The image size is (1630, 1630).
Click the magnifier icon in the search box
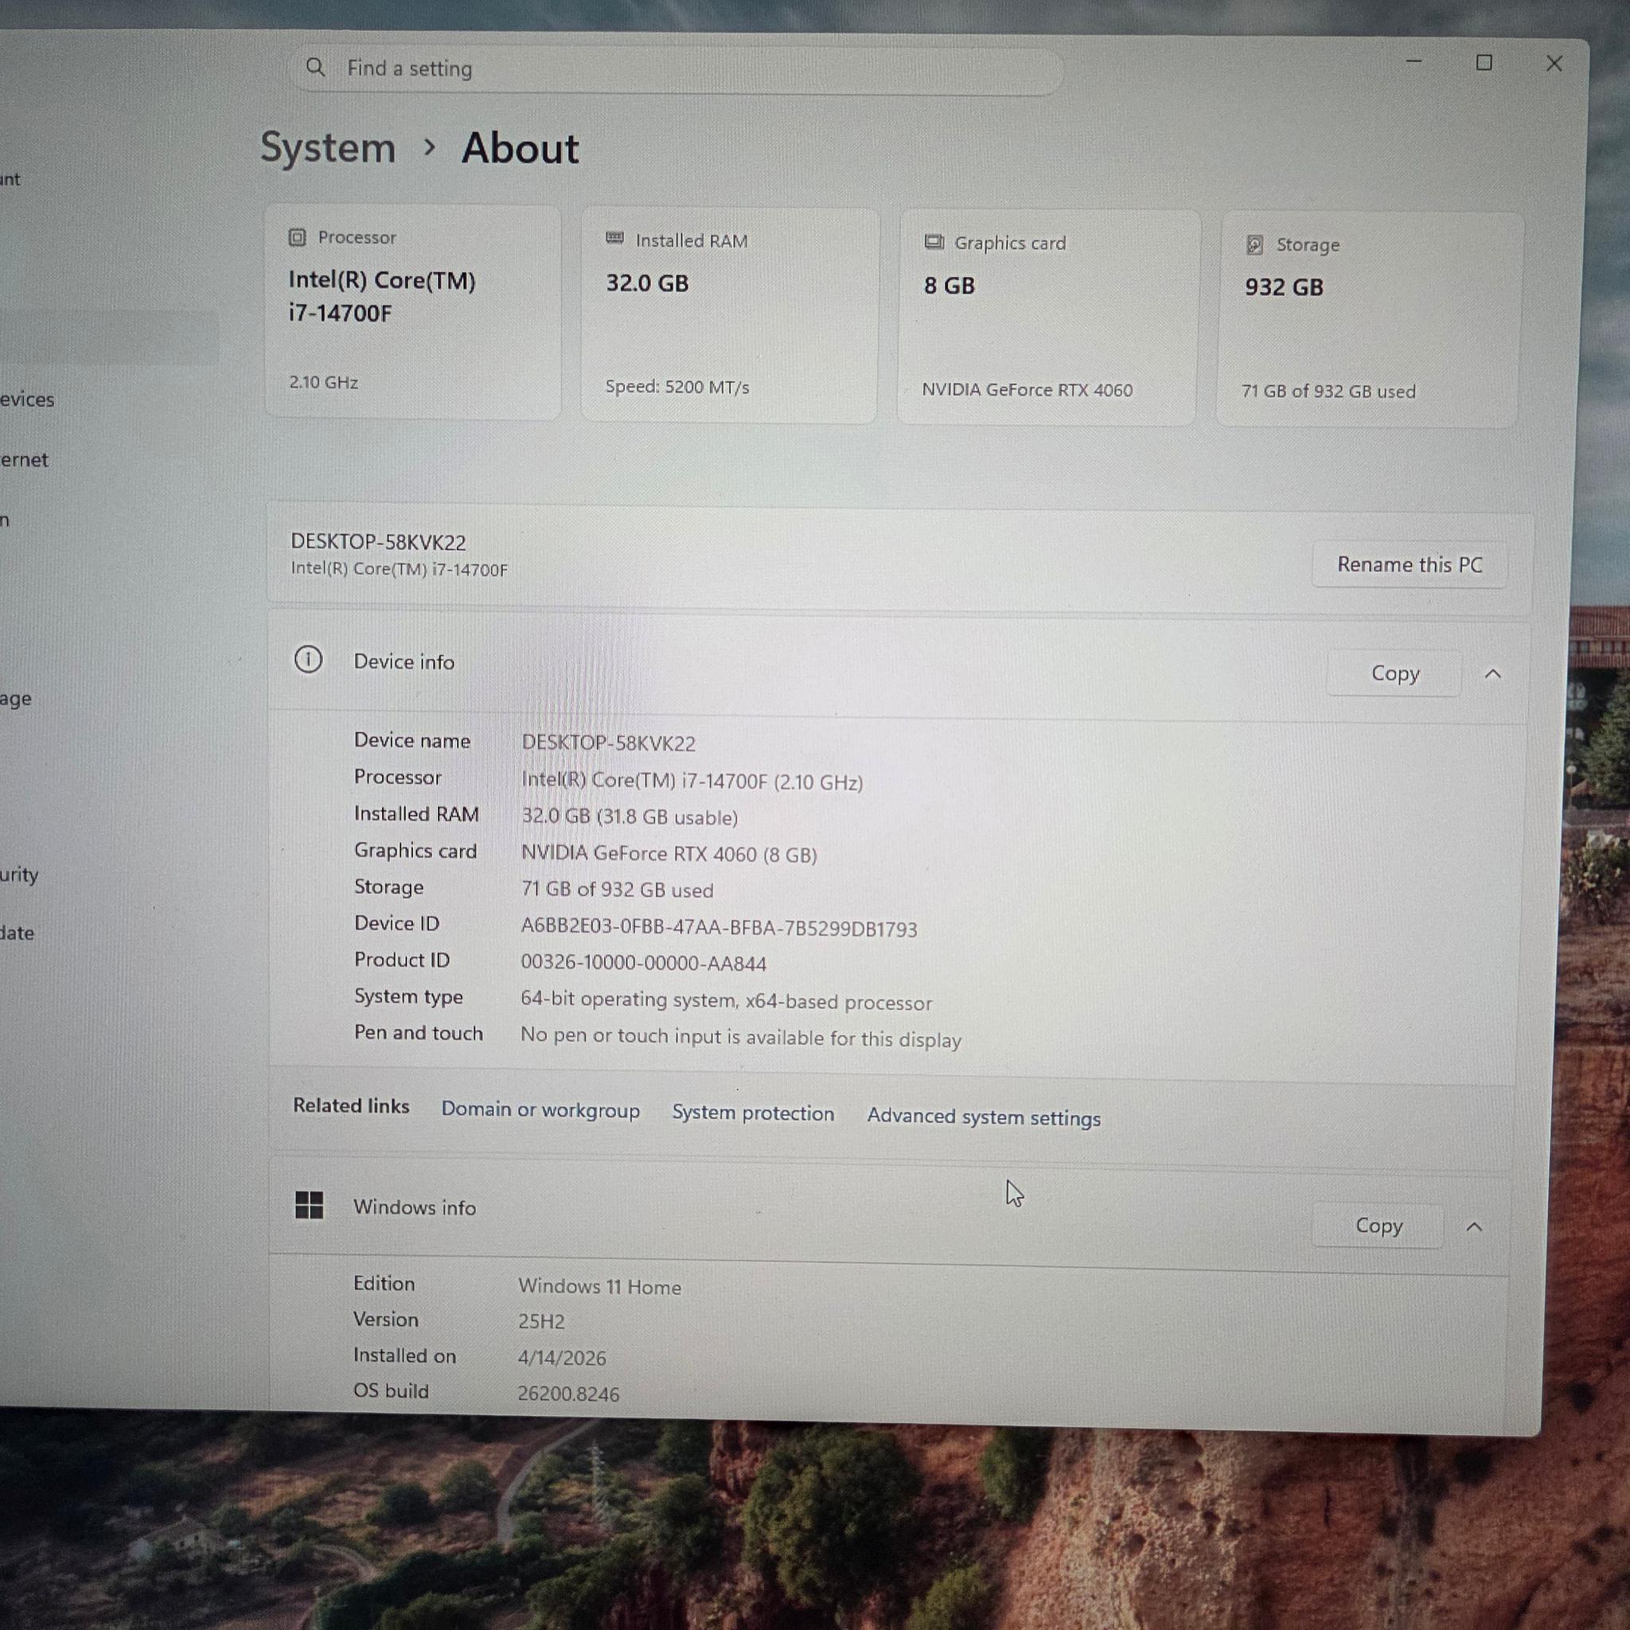(314, 68)
